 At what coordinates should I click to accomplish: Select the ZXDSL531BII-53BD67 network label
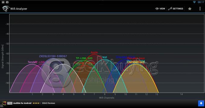(53, 56)
